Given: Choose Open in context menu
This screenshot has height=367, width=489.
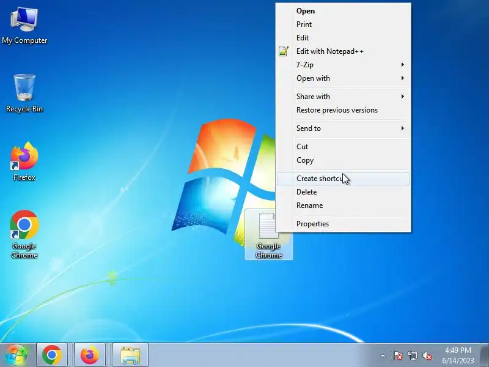Looking at the screenshot, I should click(343, 11).
